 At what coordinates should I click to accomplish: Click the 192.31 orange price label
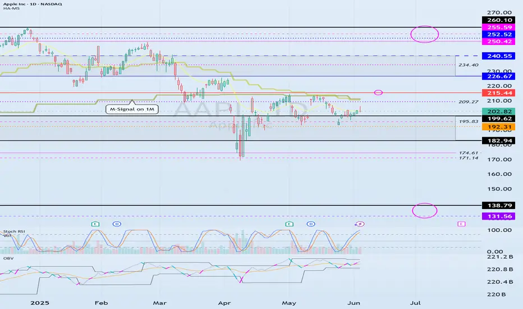click(x=498, y=127)
